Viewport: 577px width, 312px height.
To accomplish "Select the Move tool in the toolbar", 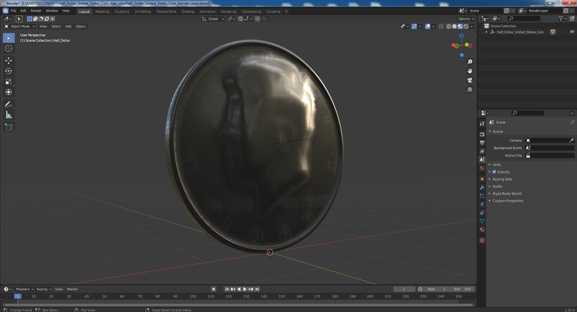I will pyautogui.click(x=8, y=60).
